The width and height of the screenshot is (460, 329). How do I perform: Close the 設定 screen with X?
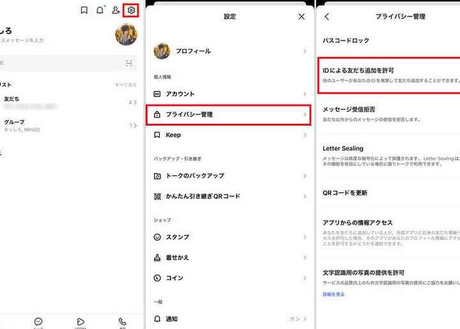pyautogui.click(x=302, y=17)
